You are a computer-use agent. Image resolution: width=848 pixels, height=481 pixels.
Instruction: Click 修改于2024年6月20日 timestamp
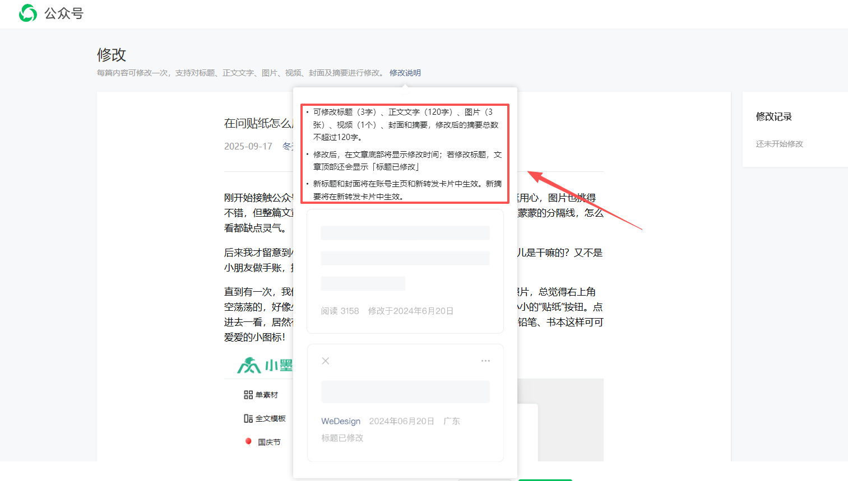point(410,311)
